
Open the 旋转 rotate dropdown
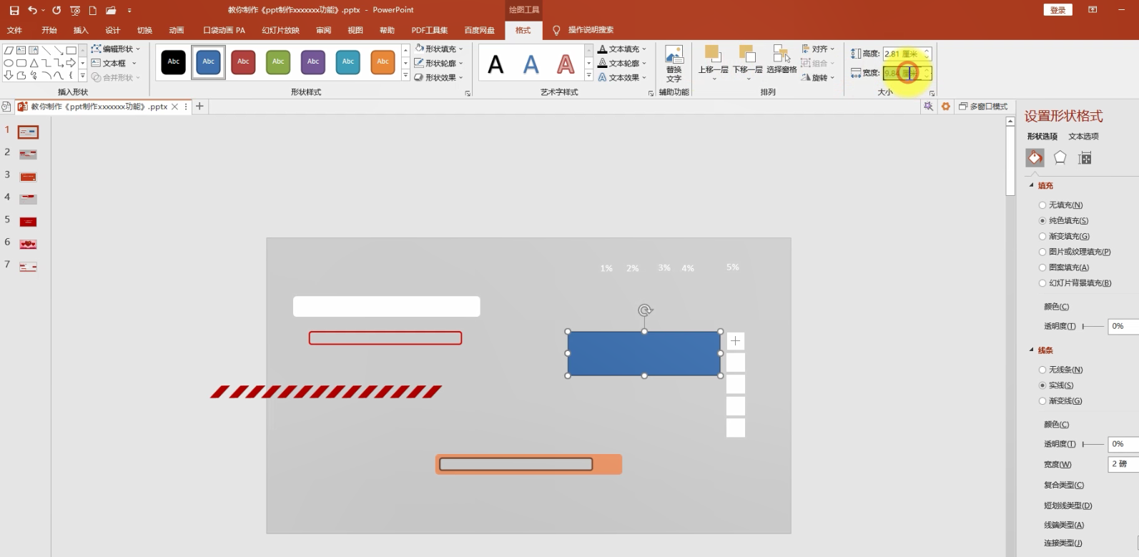[x=818, y=77]
